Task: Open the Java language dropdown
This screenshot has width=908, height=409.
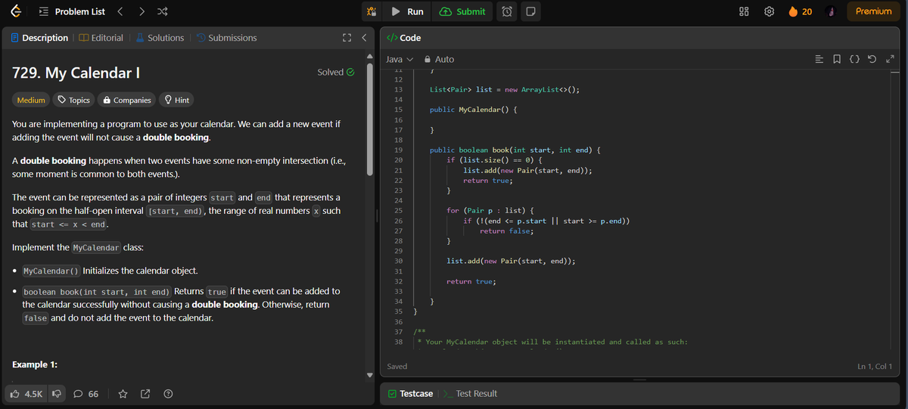Action: coord(400,59)
